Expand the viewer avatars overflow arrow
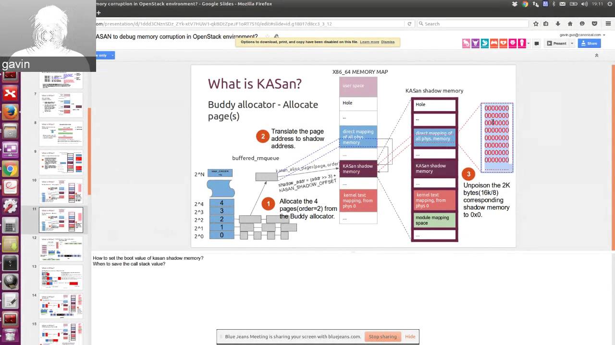 [x=529, y=43]
